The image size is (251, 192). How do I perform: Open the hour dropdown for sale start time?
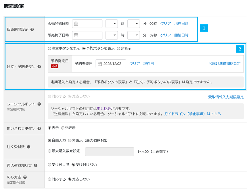[x=112, y=24]
